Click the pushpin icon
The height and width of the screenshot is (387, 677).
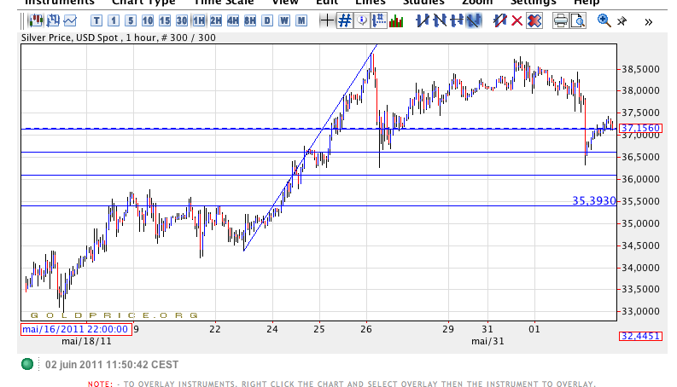(622, 20)
